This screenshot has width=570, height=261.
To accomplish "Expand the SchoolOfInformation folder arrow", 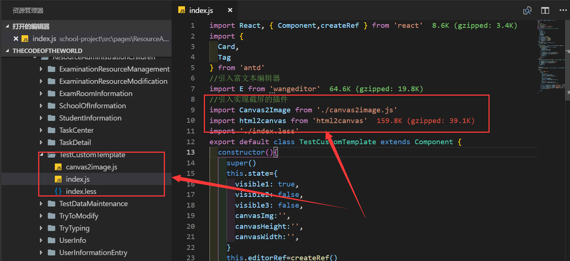I will point(41,106).
